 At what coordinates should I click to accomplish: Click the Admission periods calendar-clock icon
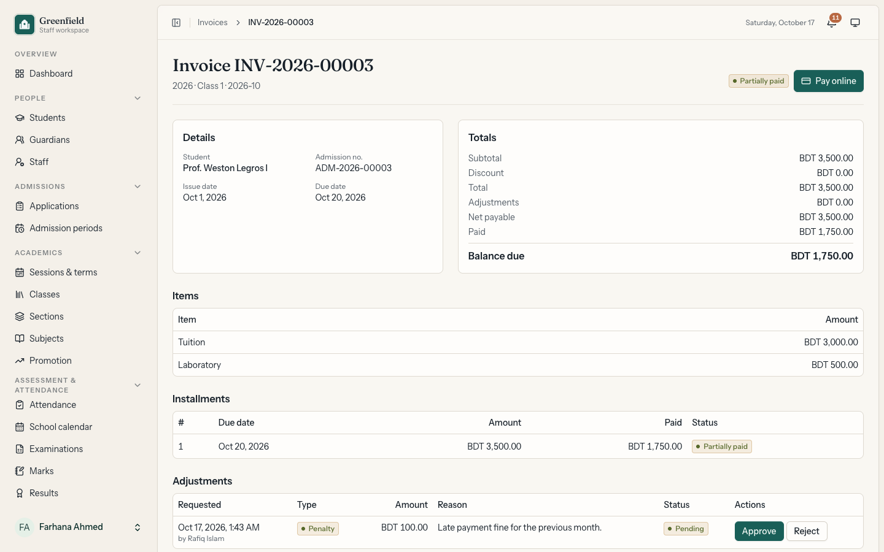(20, 228)
